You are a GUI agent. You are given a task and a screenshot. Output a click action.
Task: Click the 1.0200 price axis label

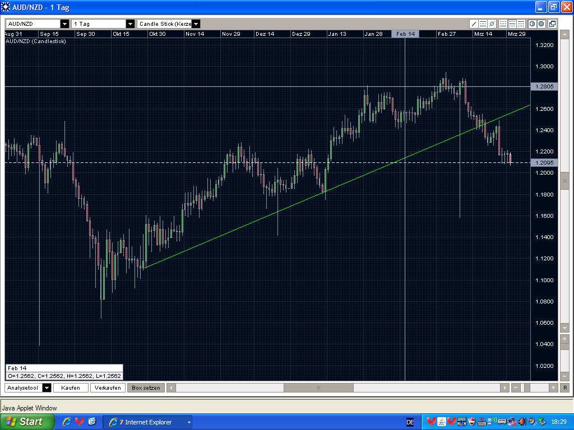pyautogui.click(x=544, y=366)
